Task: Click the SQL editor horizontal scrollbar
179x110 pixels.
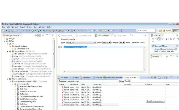Action: click(x=103, y=71)
